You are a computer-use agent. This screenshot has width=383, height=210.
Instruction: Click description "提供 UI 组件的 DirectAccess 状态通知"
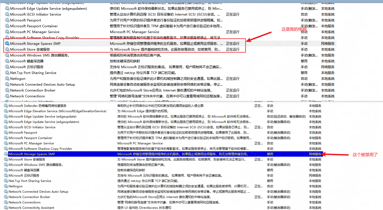pos(144,207)
